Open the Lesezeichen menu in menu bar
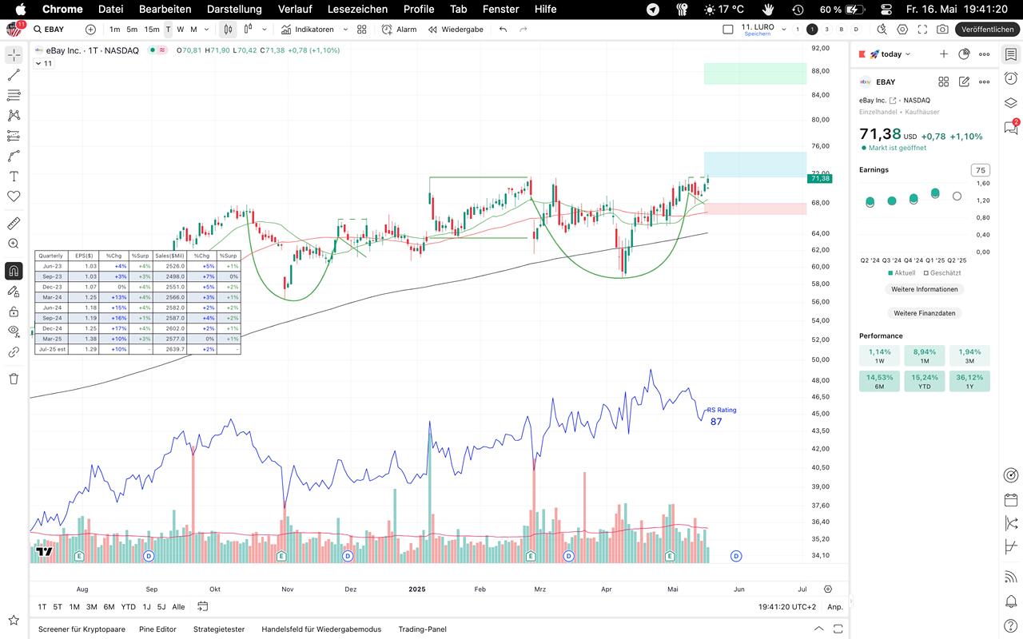 tap(357, 9)
